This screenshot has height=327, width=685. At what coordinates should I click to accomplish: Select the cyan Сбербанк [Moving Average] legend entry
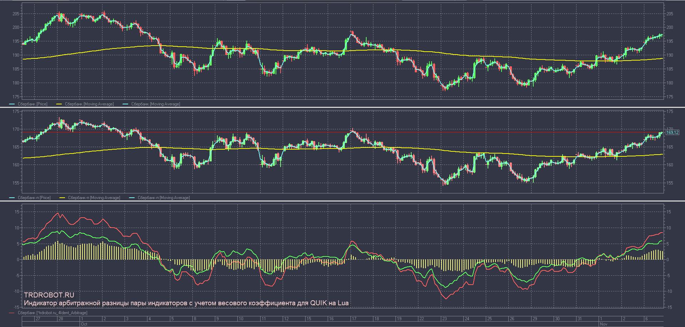[x=156, y=104]
